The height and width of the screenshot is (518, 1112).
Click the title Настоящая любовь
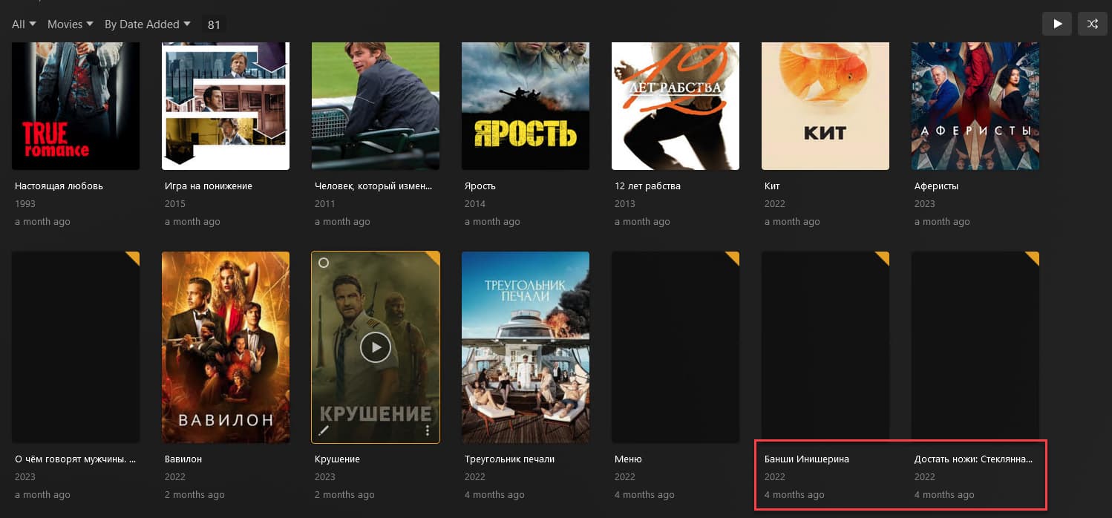[x=59, y=186]
